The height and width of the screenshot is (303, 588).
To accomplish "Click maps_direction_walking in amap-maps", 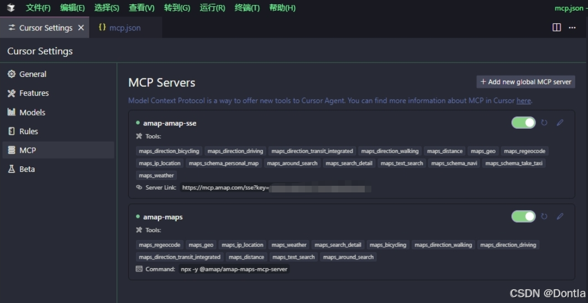I will (443, 245).
